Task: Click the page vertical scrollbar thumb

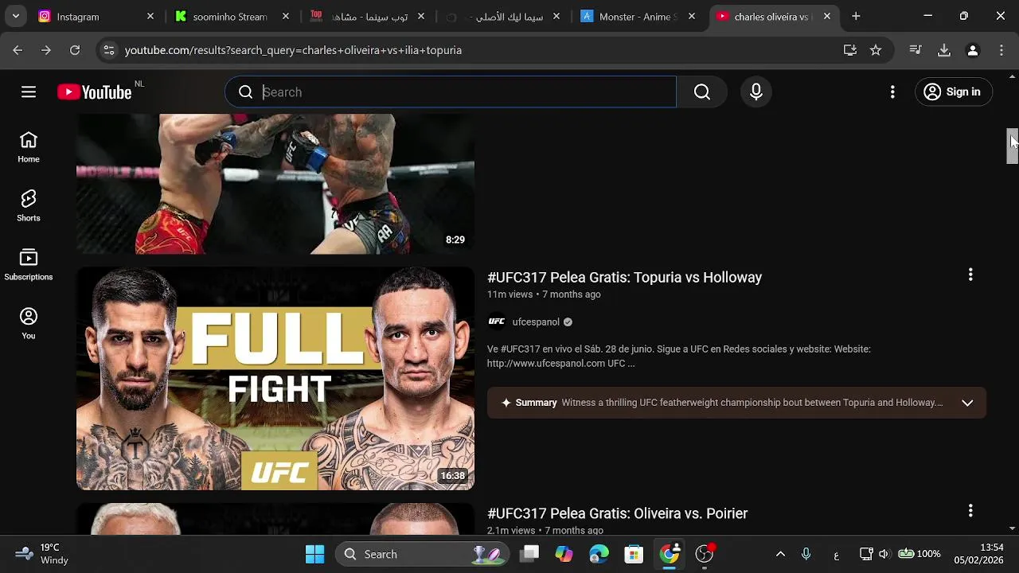Action: point(1012,146)
